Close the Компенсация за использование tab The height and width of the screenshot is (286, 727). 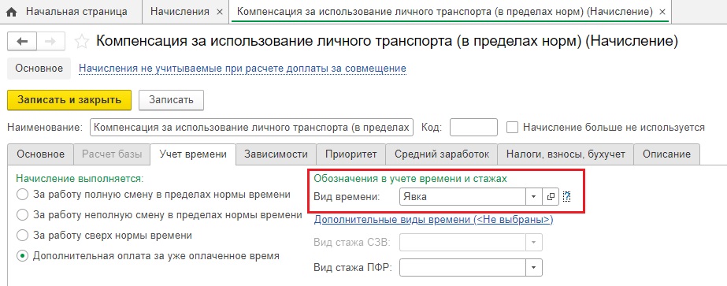pyautogui.click(x=662, y=12)
